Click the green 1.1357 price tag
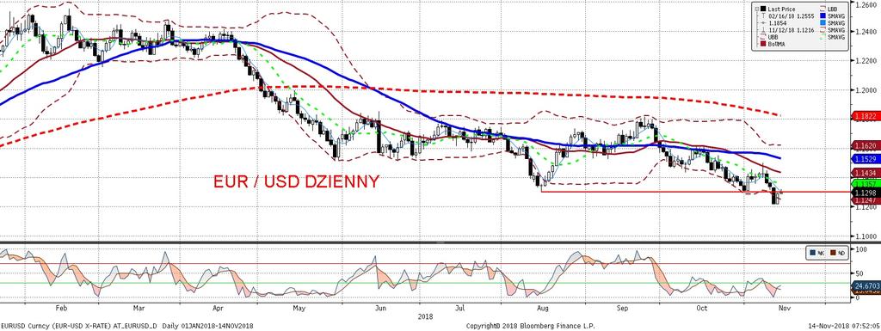Image resolution: width=881 pixels, height=331 pixels. (x=866, y=183)
